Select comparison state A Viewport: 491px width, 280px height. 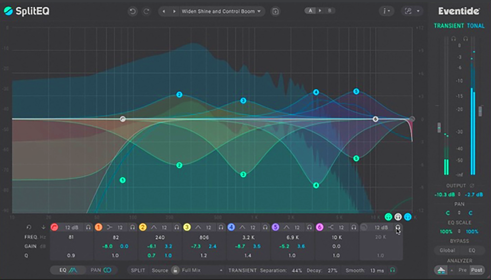pyautogui.click(x=310, y=10)
